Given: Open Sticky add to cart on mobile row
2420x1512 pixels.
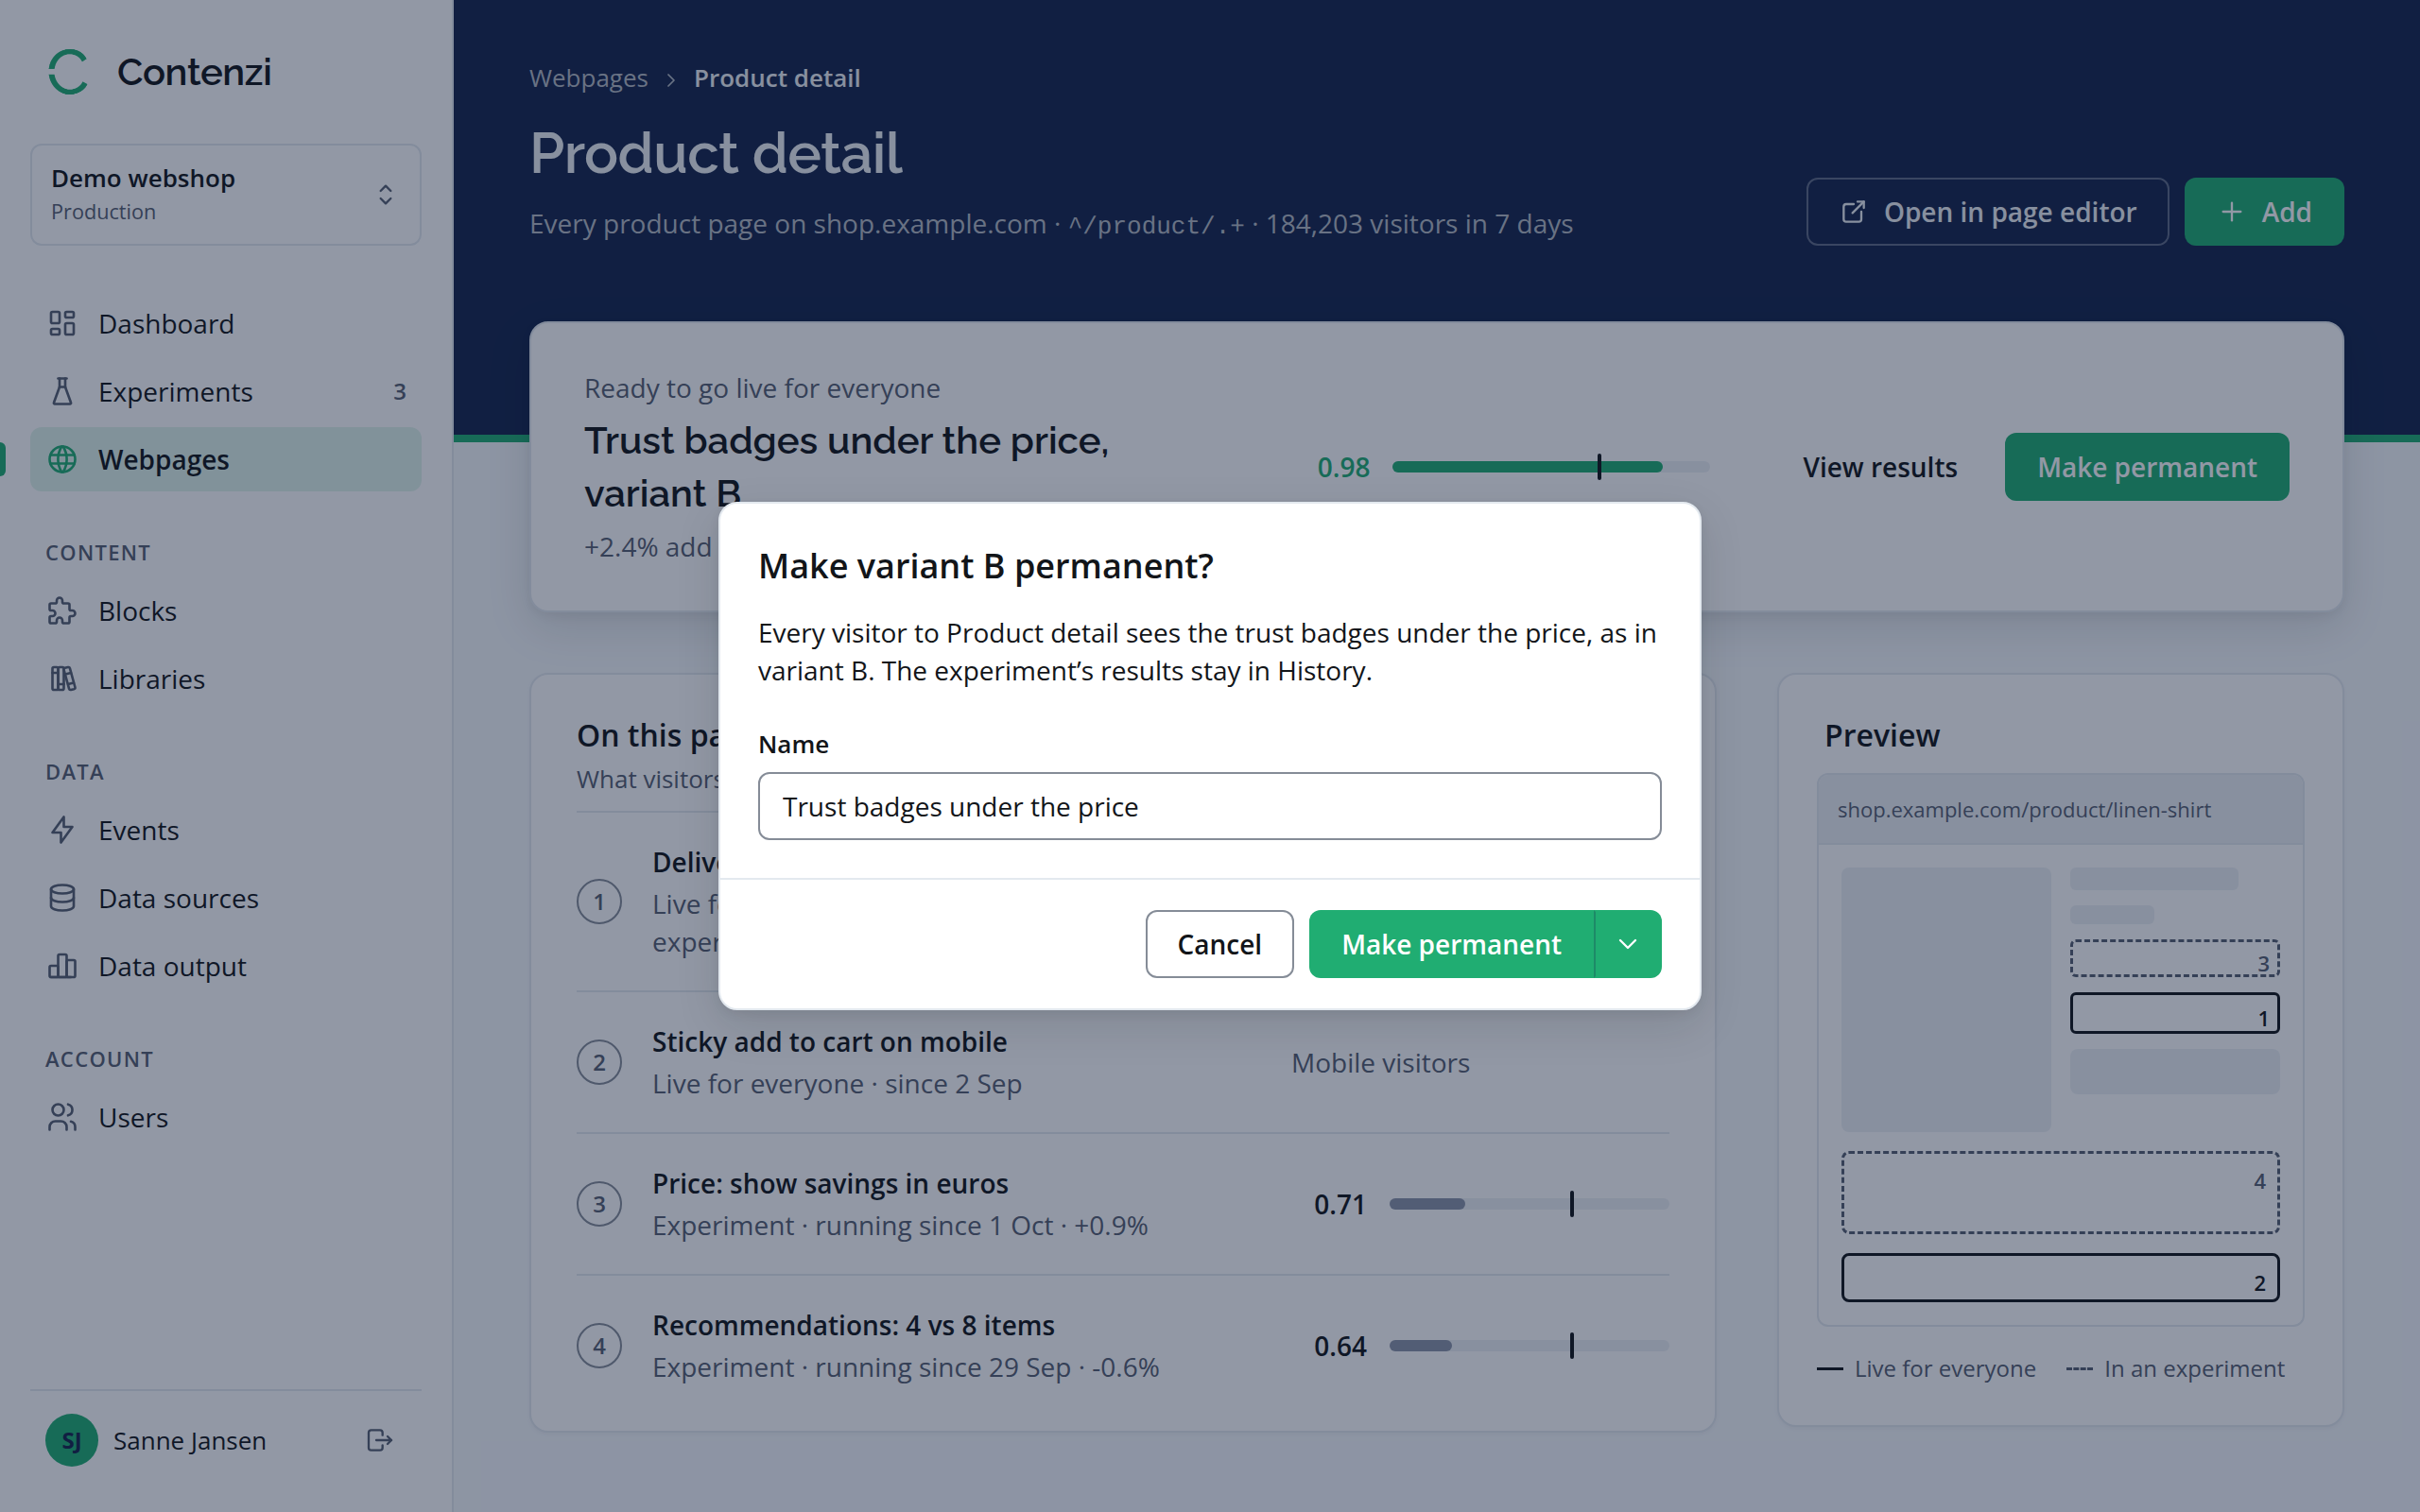Looking at the screenshot, I should (x=1122, y=1062).
